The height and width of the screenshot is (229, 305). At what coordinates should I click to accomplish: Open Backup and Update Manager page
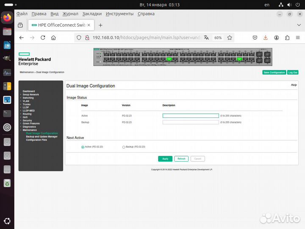tap(42, 137)
